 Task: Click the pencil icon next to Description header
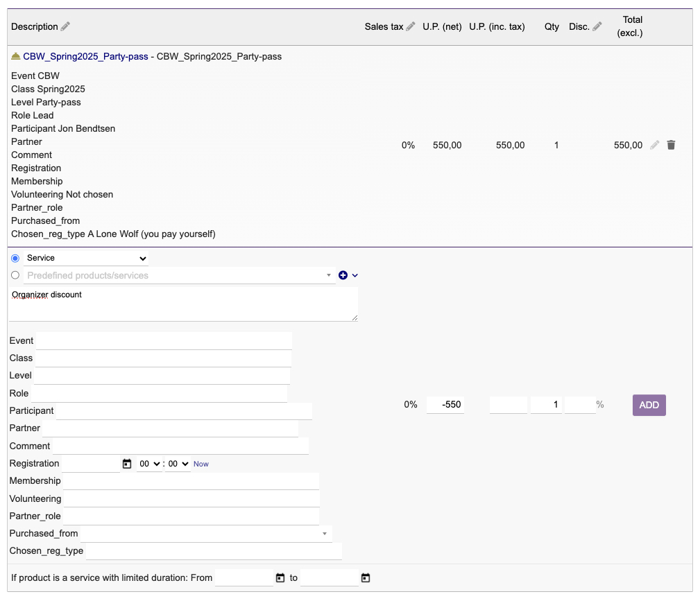coord(66,26)
